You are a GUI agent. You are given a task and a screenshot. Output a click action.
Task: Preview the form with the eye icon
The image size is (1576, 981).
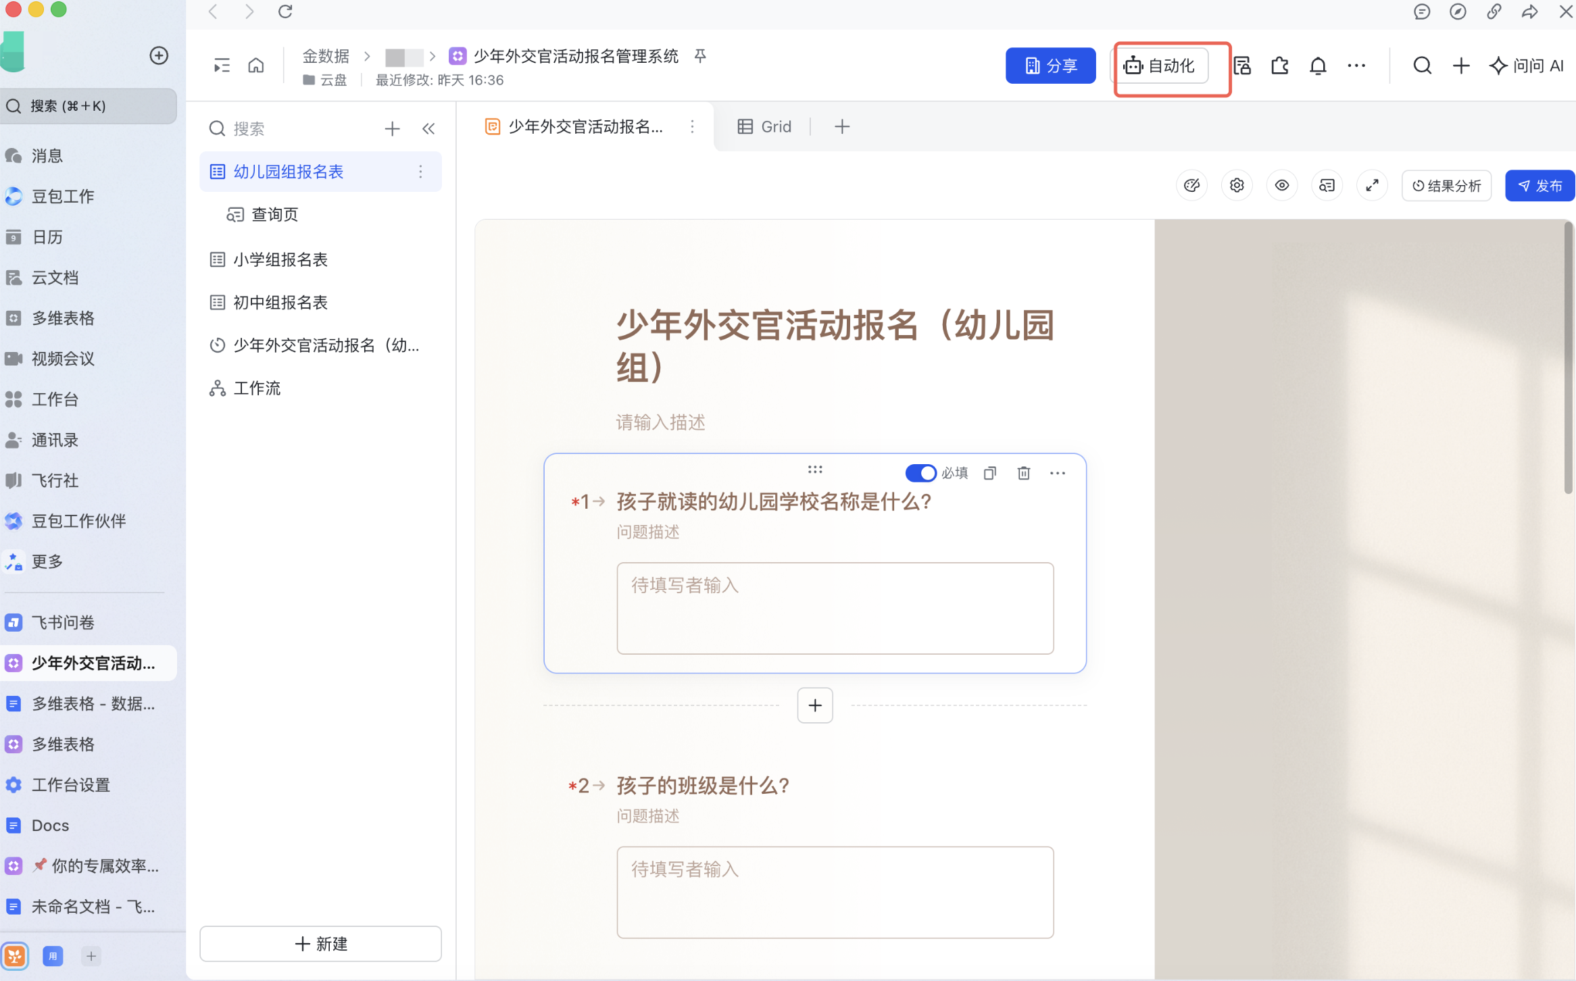point(1281,186)
